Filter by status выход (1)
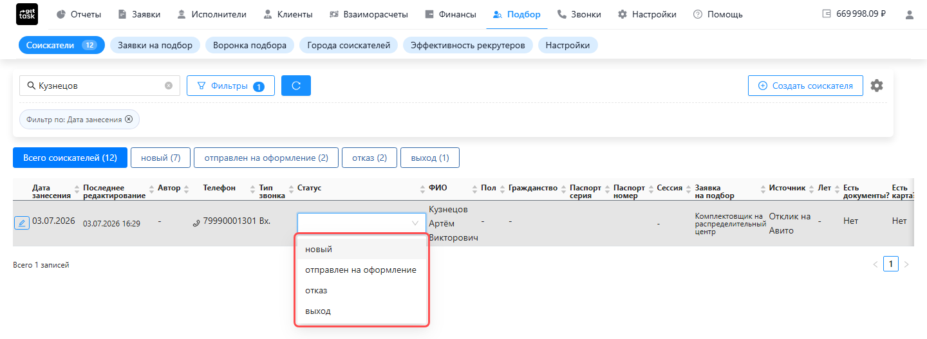This screenshot has height=339, width=927. [x=430, y=158]
